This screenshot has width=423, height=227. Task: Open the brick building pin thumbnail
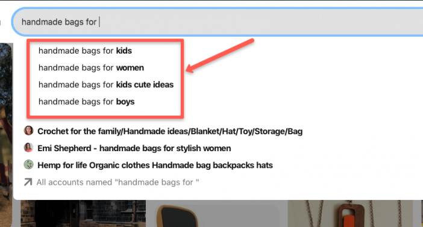83,214
